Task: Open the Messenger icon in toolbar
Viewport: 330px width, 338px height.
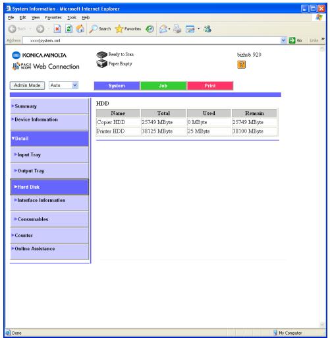Action: [x=207, y=29]
